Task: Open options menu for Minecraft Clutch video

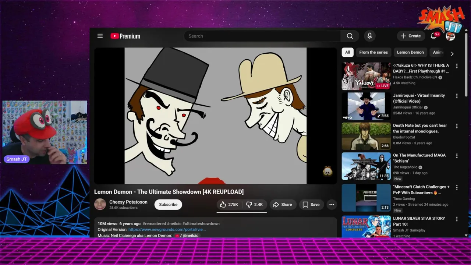Action: coord(457,187)
